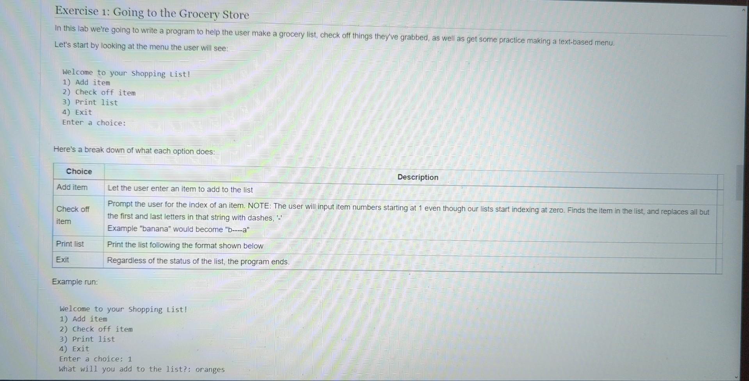Click "Welcome to your Shopping List!" in the example run
Image resolution: width=749 pixels, height=381 pixels.
click(124, 309)
